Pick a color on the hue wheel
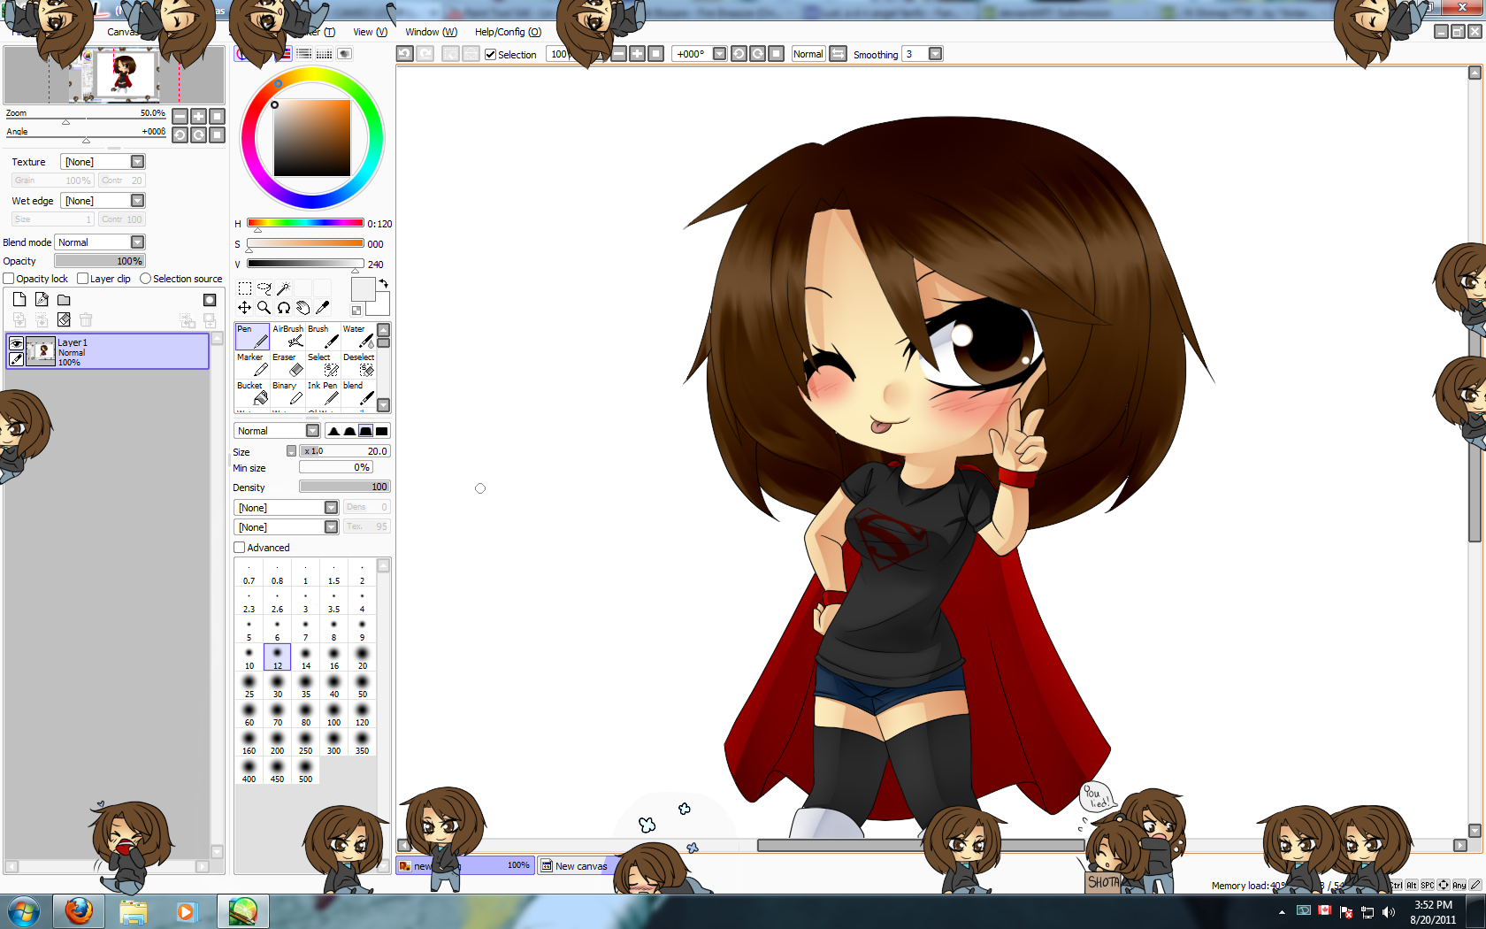1486x929 pixels. (277, 81)
